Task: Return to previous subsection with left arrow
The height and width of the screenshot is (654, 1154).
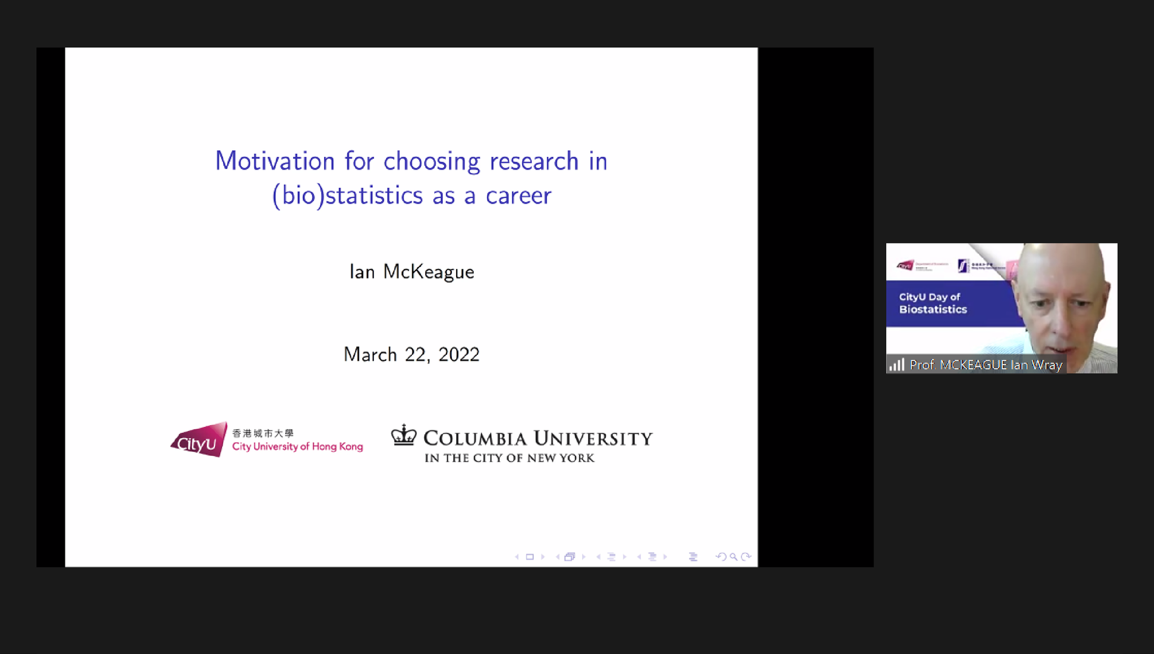Action: coord(598,557)
